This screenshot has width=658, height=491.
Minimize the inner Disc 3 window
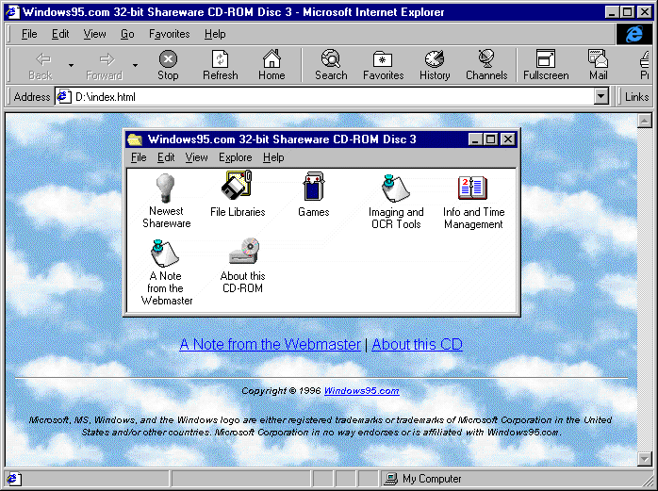475,139
